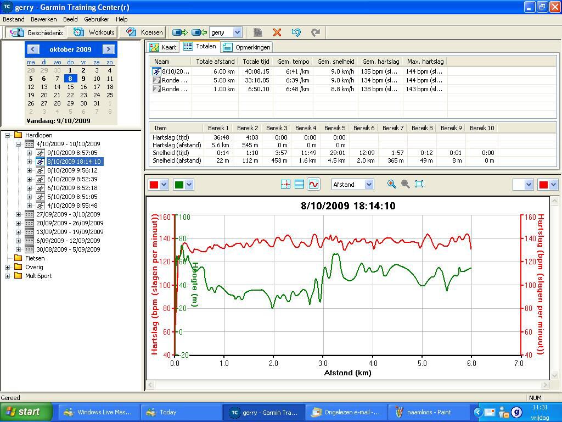
Task: Click the crosshair graph marker icon
Action: click(x=285, y=185)
